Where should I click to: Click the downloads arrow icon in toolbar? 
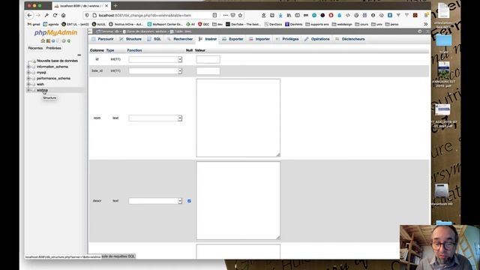coord(280,15)
